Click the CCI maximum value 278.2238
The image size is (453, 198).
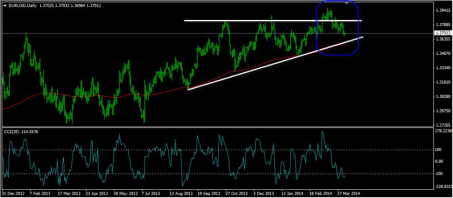(442, 131)
